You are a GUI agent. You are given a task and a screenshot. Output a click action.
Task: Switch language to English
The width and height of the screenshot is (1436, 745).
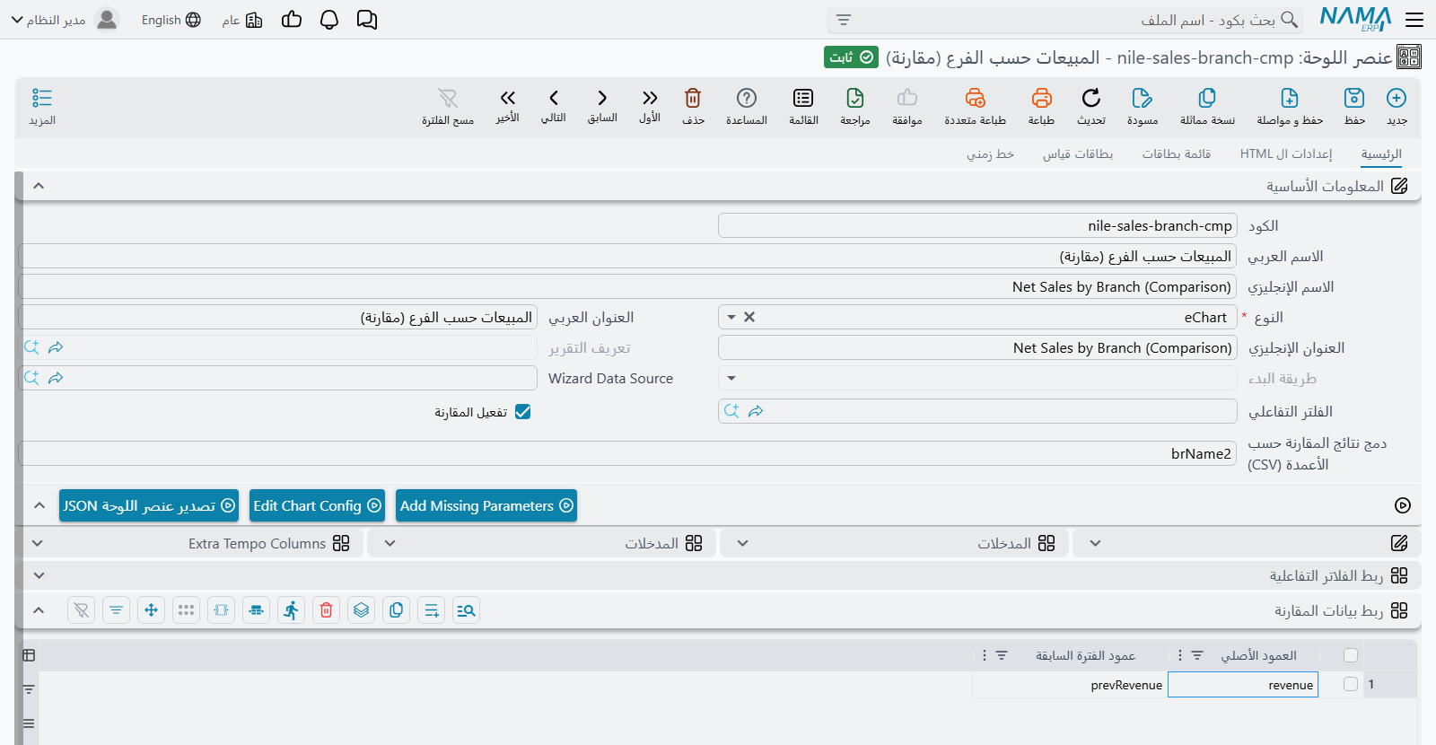(171, 20)
